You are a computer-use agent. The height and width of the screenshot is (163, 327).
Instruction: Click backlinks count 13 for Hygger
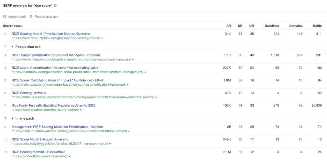coord(277,139)
